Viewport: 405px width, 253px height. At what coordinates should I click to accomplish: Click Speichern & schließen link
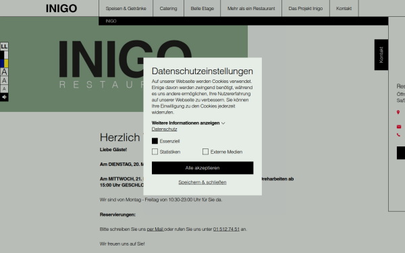(202, 182)
